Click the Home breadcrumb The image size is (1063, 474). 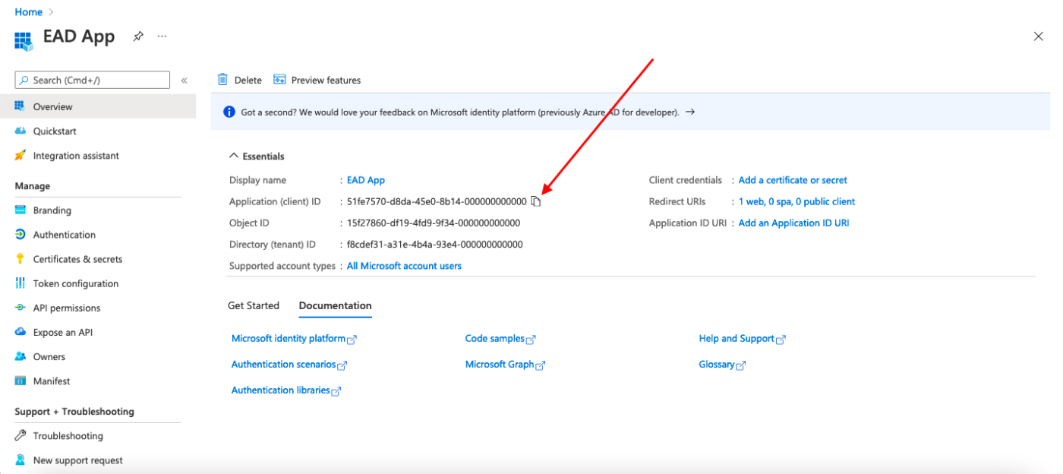click(29, 12)
